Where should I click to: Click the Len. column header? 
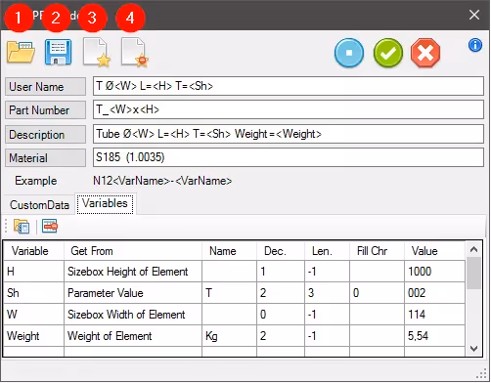pyautogui.click(x=328, y=251)
